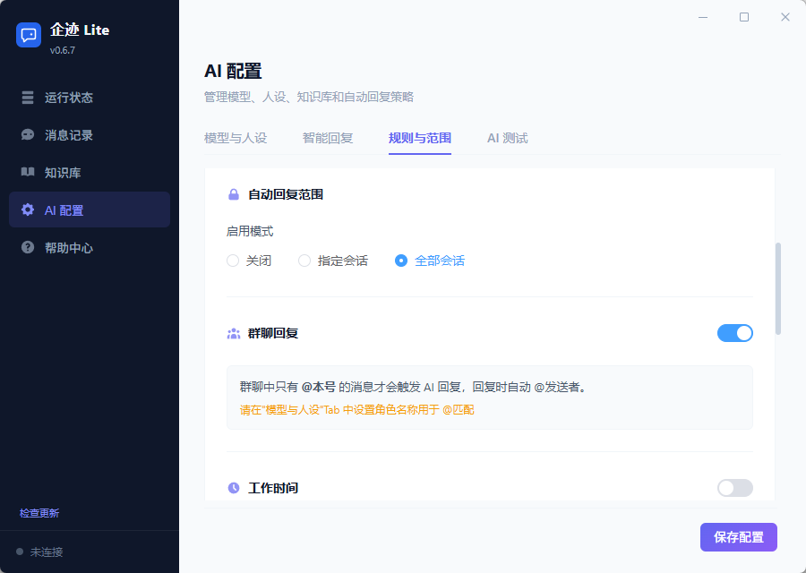This screenshot has width=806, height=573.
Task: Click the 检查更新 link
Action: point(40,513)
